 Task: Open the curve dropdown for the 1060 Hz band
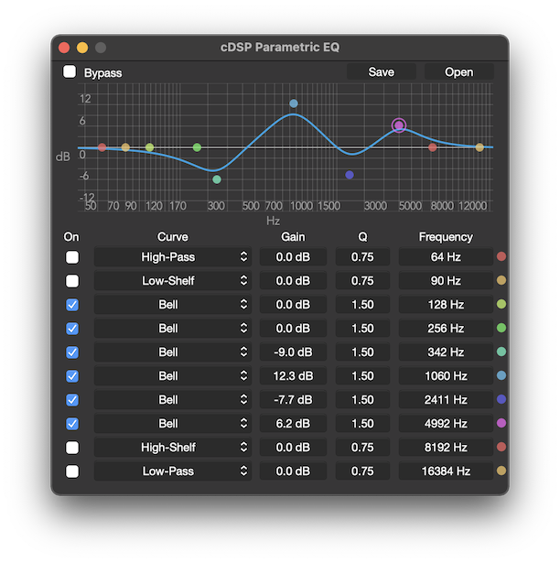pyautogui.click(x=173, y=376)
